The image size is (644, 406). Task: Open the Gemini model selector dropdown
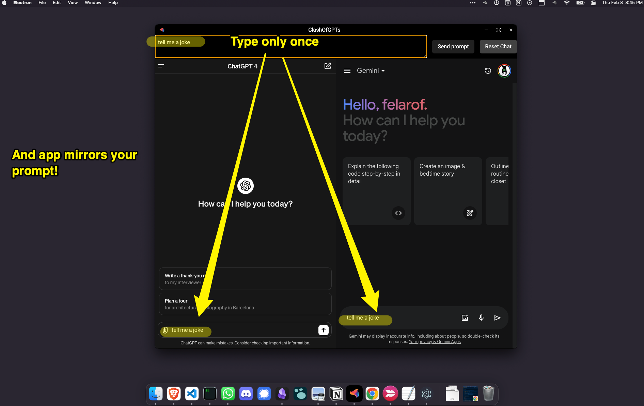click(x=371, y=71)
